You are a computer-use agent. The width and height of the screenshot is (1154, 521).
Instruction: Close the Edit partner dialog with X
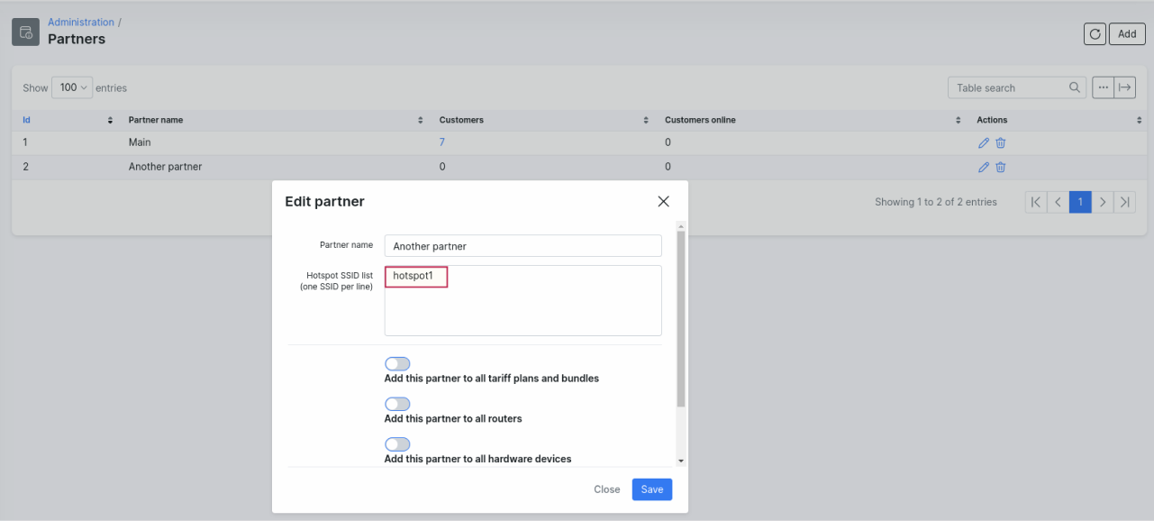point(663,202)
